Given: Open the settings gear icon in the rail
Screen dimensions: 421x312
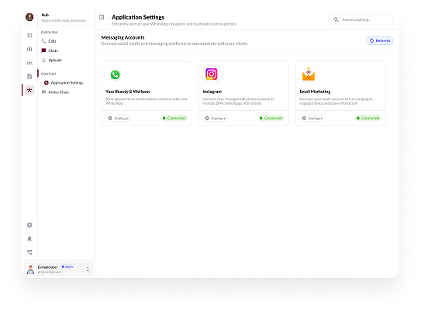Looking at the screenshot, I should (29, 225).
